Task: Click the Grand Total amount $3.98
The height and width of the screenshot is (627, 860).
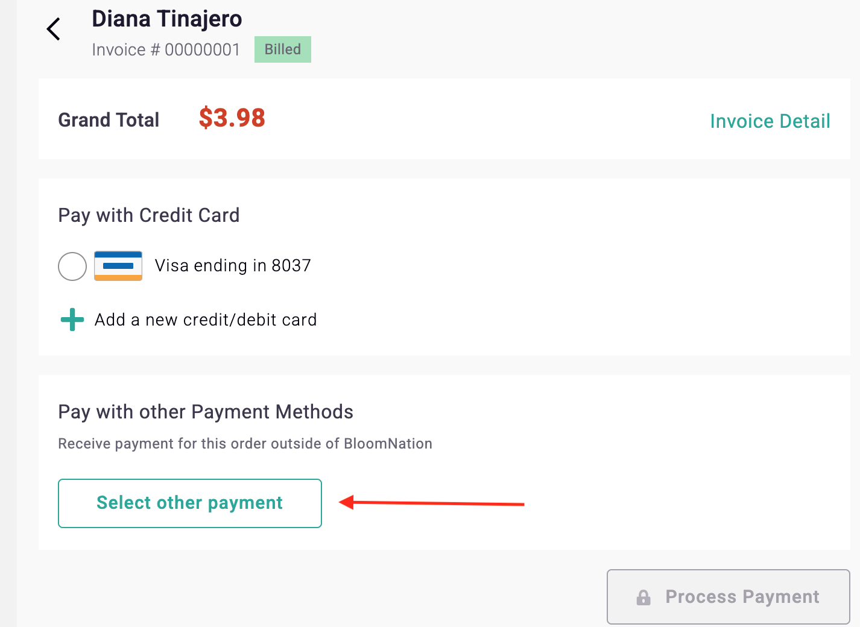Action: tap(232, 118)
